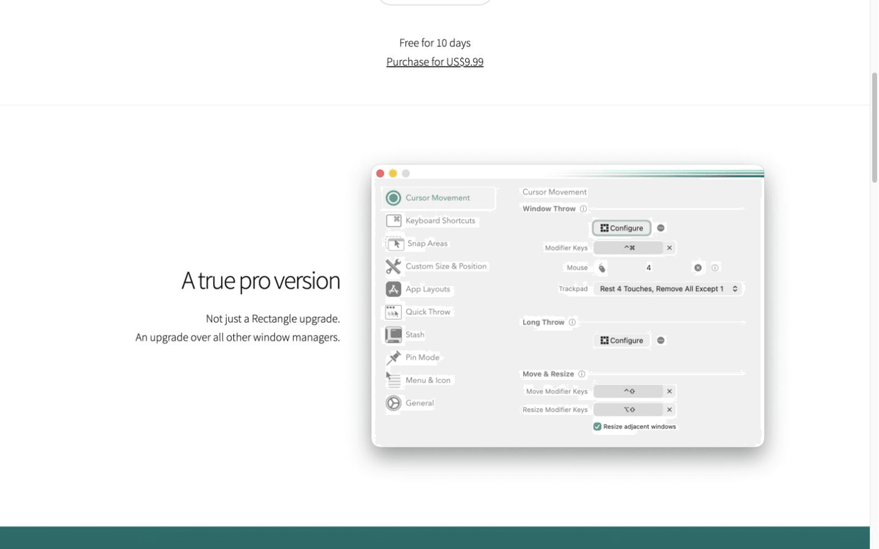This screenshot has width=879, height=549.
Task: Open the Menu & Icon sidebar icon
Action: (394, 380)
